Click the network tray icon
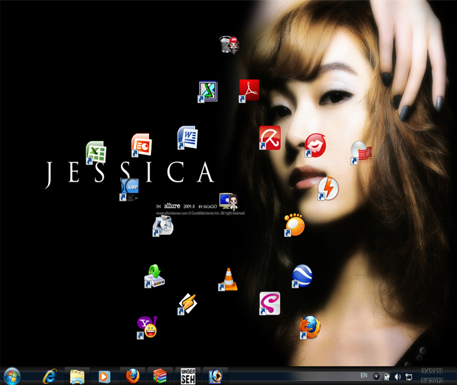Screen dimensions: 457x385 pos(408,377)
